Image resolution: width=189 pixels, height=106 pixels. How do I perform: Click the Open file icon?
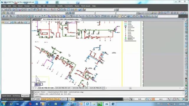(7, 9)
